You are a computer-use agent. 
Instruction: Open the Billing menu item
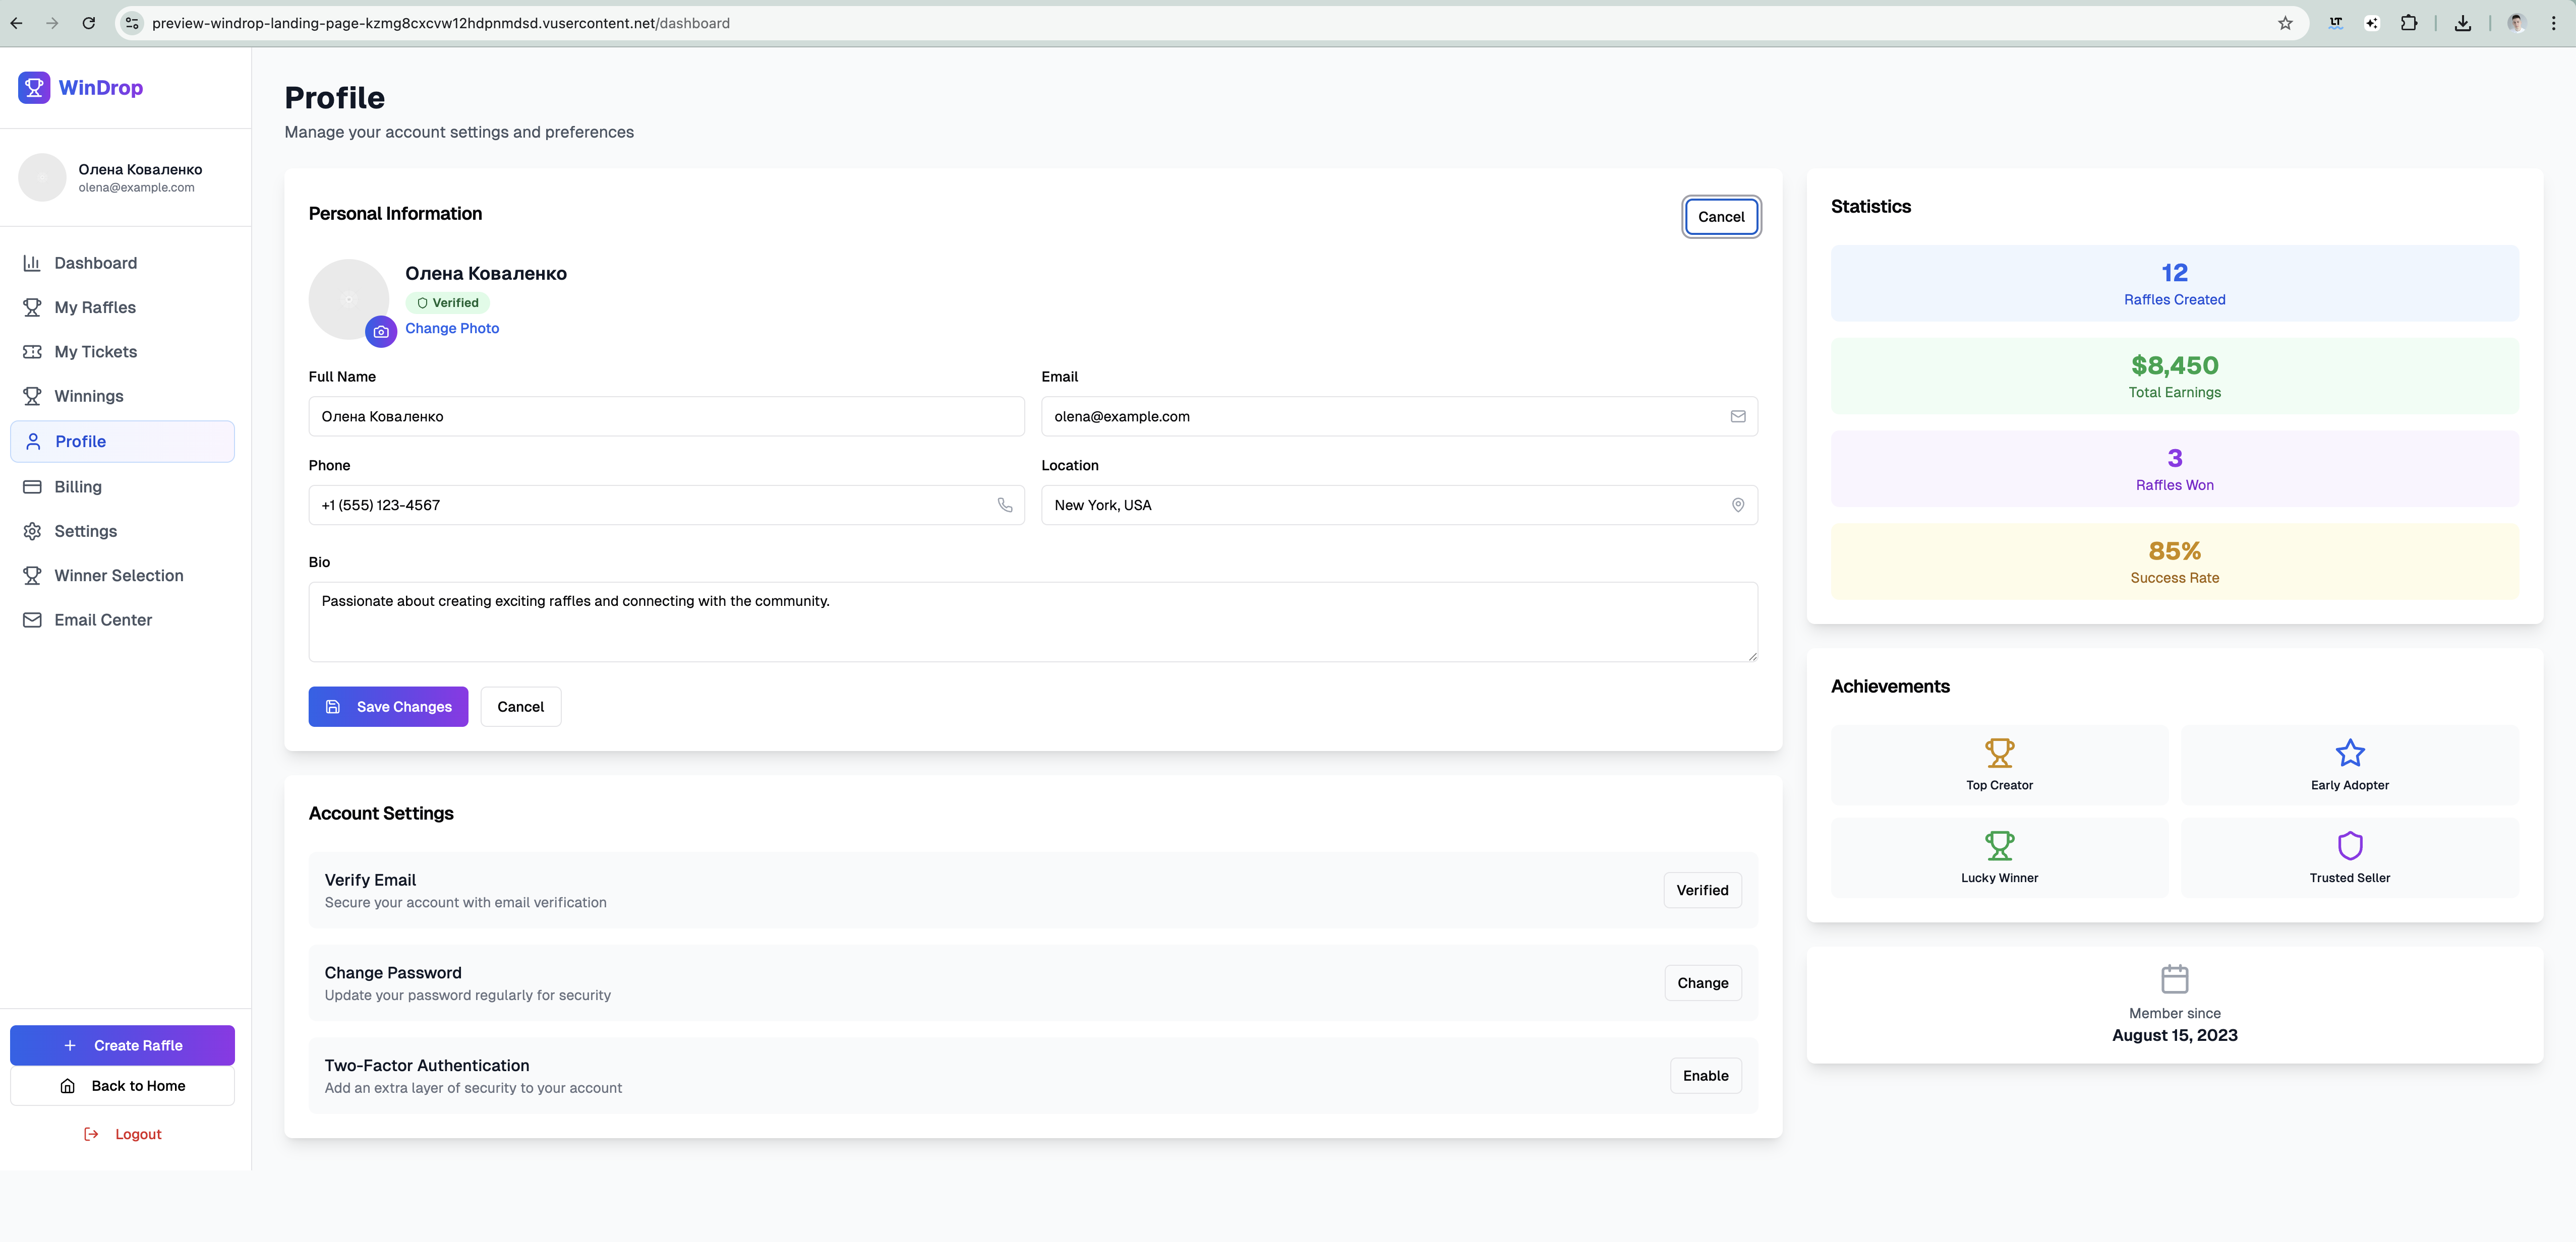(x=78, y=486)
